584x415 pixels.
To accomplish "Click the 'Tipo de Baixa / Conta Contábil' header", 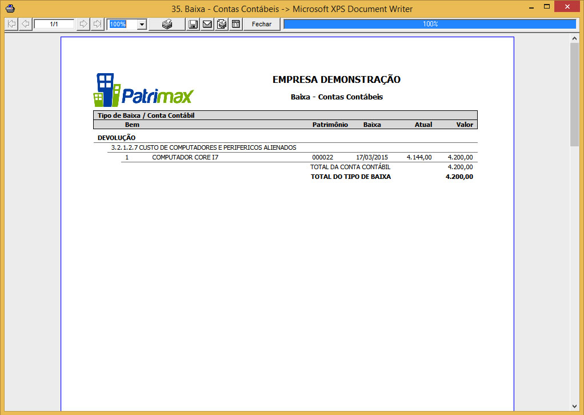I will point(146,115).
